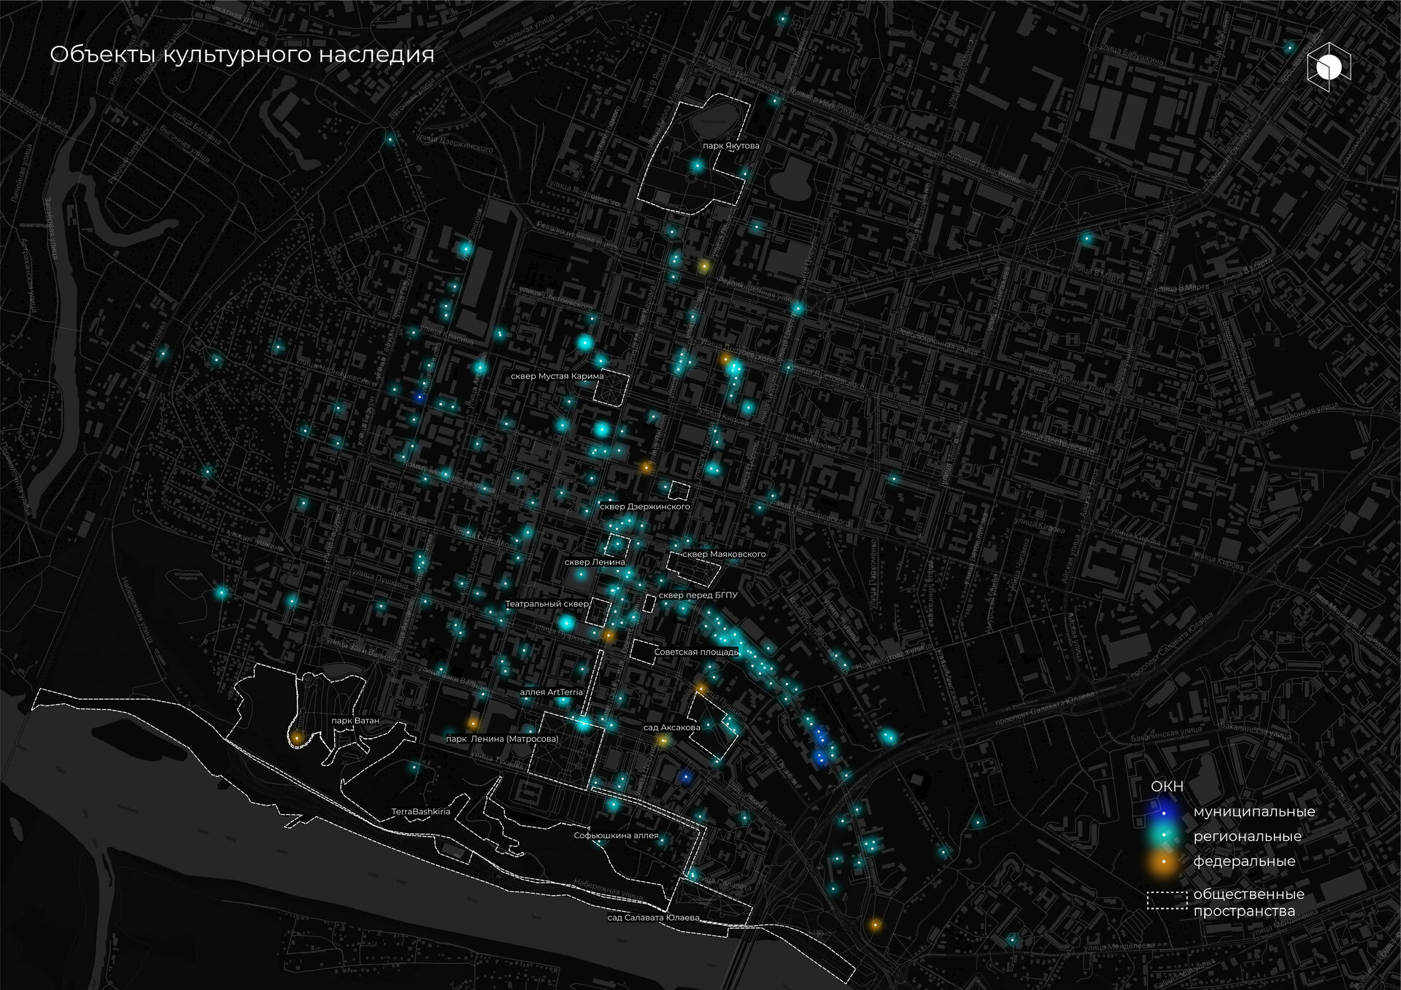Click the 'парк Ватан' label
The width and height of the screenshot is (1401, 990).
[355, 721]
